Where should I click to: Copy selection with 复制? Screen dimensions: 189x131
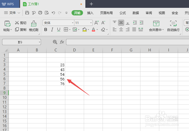click(21, 29)
